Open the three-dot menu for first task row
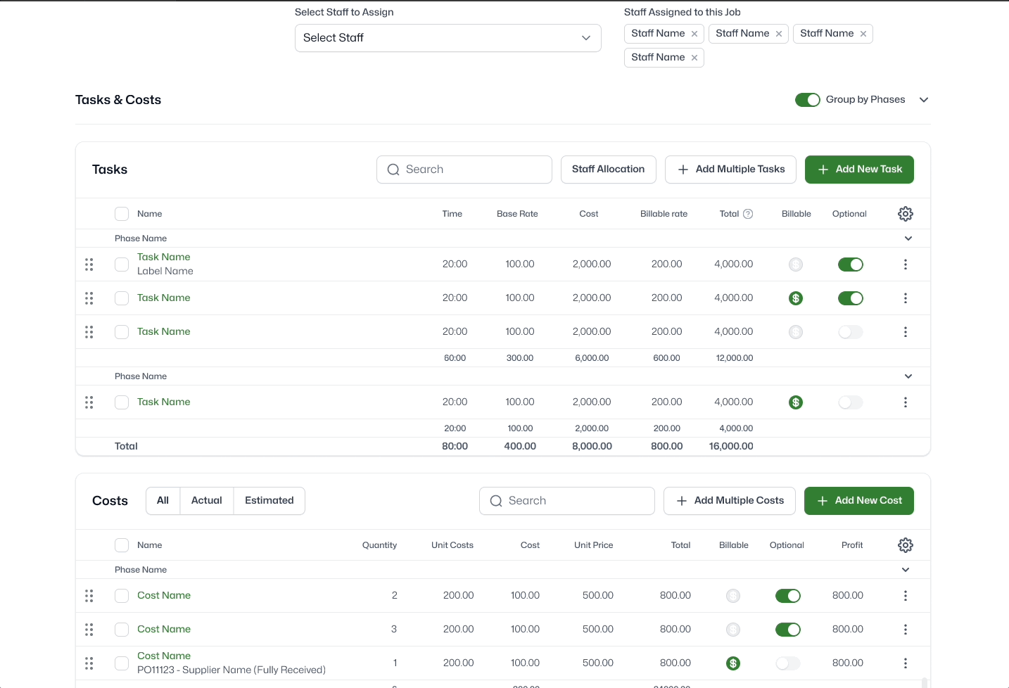 906,265
